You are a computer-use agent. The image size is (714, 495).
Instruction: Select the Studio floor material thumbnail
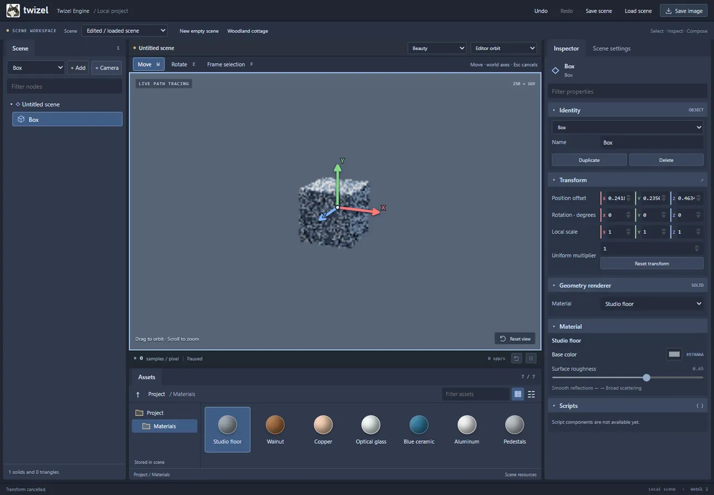pyautogui.click(x=228, y=429)
